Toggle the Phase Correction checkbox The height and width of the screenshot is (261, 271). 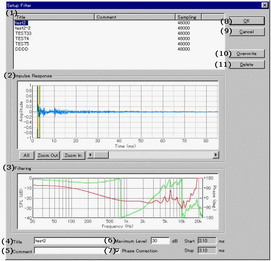tap(117, 251)
